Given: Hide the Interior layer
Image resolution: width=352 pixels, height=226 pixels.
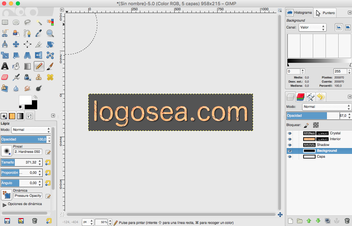Looking at the screenshot, I should point(289,139).
